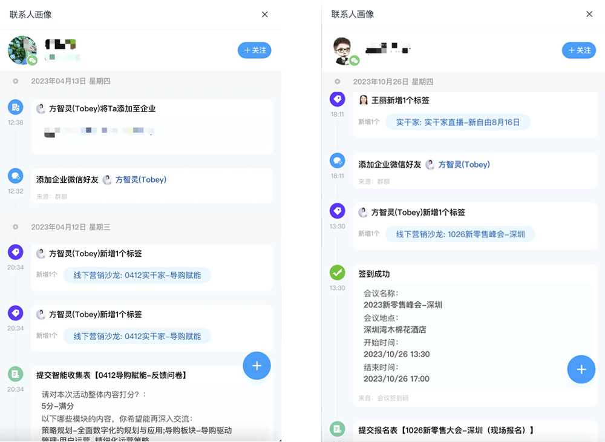The height and width of the screenshot is (442, 605).
Task: Open the tag 线下营销沙龙: 1026新零售峰会-深圳
Action: [460, 234]
